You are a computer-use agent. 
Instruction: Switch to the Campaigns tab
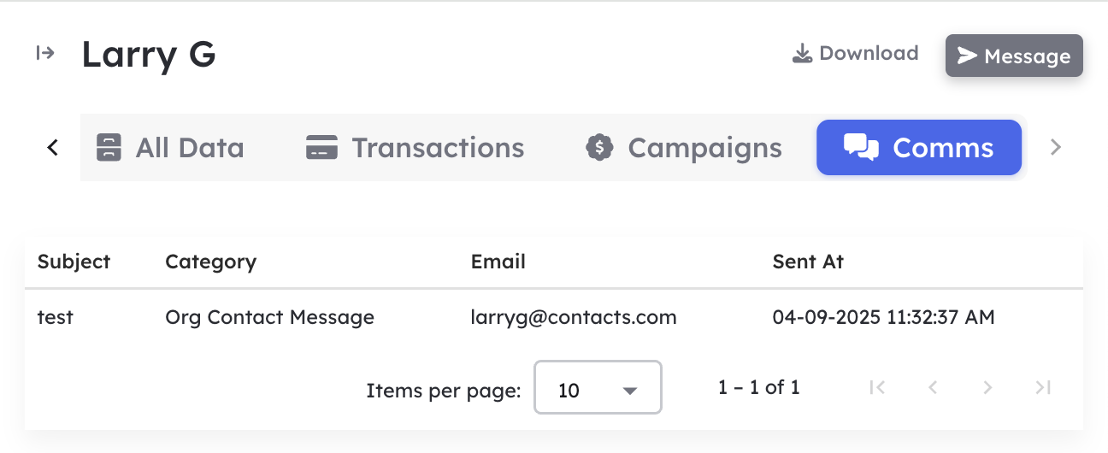[684, 147]
